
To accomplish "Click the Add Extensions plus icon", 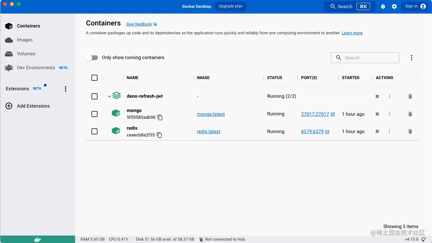I will click(x=9, y=106).
